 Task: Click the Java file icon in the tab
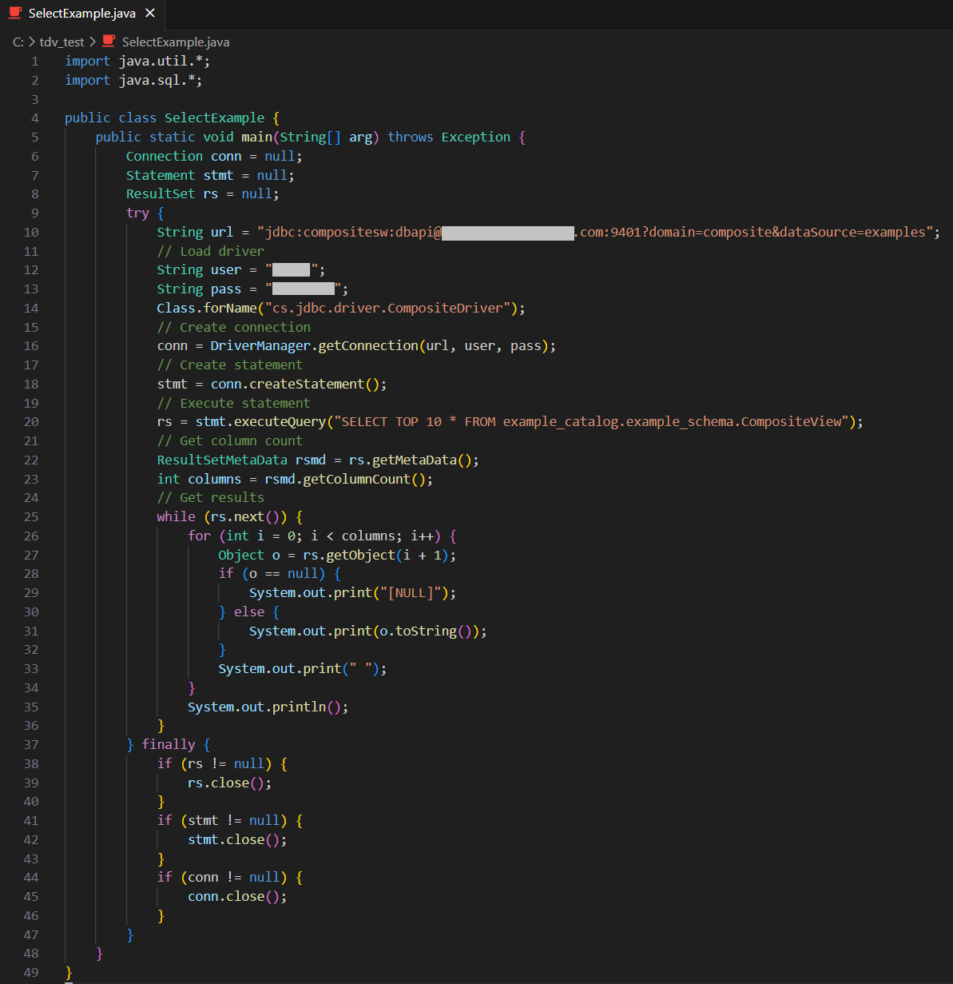[15, 14]
